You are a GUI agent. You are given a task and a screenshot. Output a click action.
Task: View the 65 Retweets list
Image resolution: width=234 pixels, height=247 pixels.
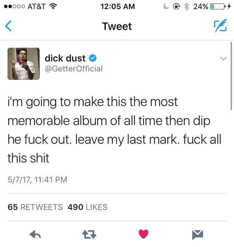(x=35, y=207)
